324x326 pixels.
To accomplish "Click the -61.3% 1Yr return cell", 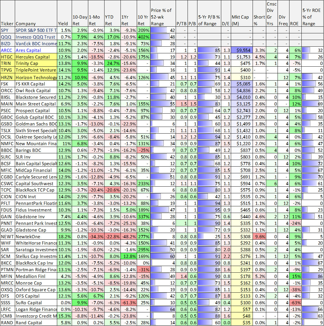I will tap(129, 303).
